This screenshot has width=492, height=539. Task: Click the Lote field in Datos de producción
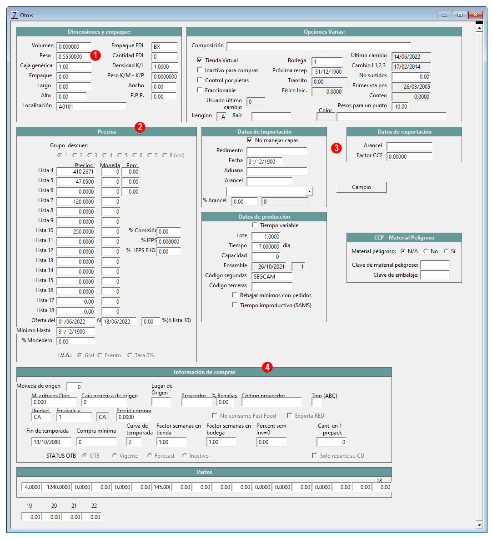tap(266, 236)
